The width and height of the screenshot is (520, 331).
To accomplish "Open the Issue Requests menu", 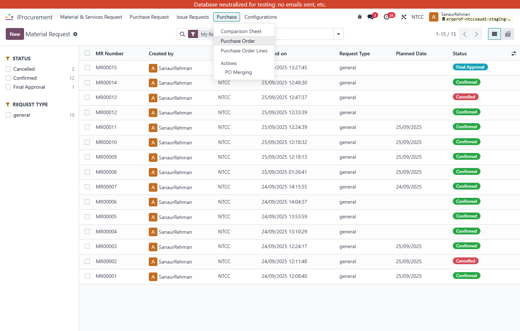I will coord(193,17).
